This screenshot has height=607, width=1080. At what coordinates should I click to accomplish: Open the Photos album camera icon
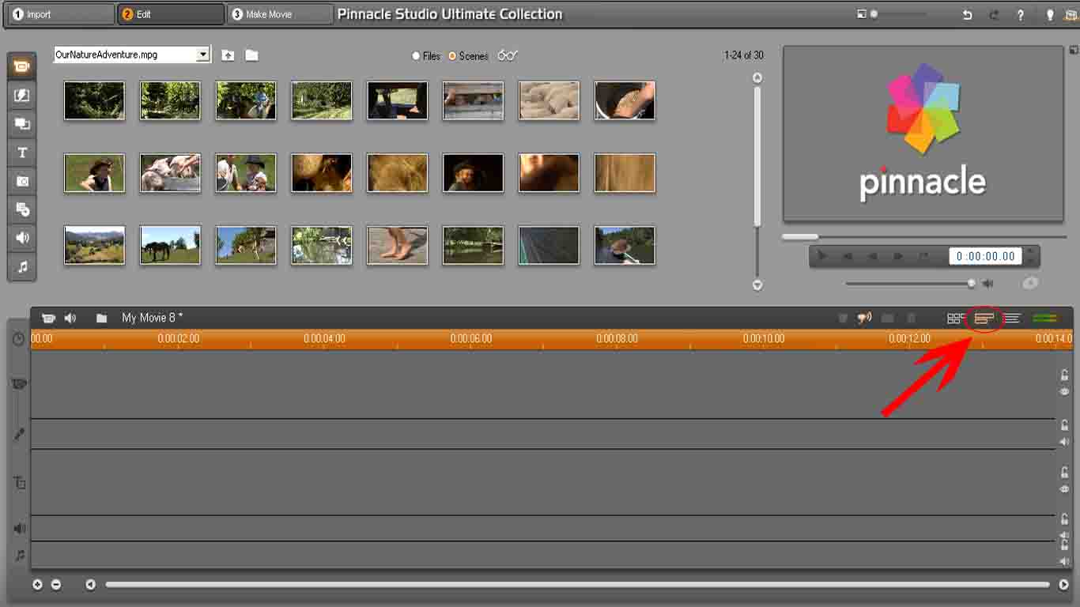pos(22,181)
